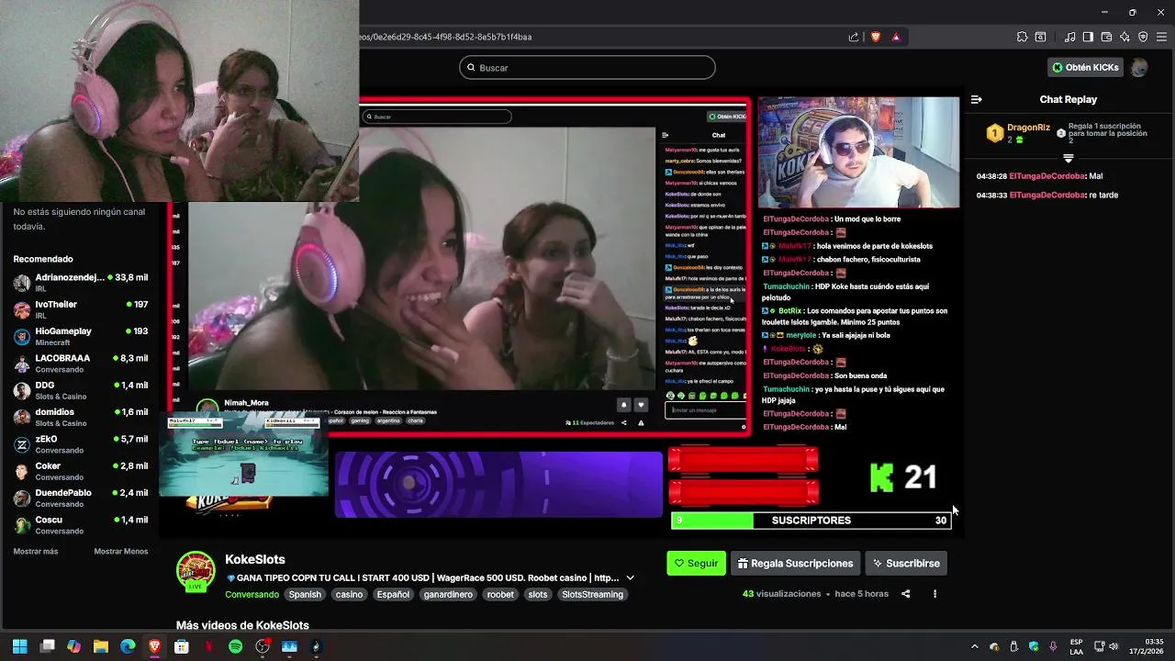The width and height of the screenshot is (1175, 661).
Task: Open the Brave VPN shield icon
Action: click(x=1143, y=37)
